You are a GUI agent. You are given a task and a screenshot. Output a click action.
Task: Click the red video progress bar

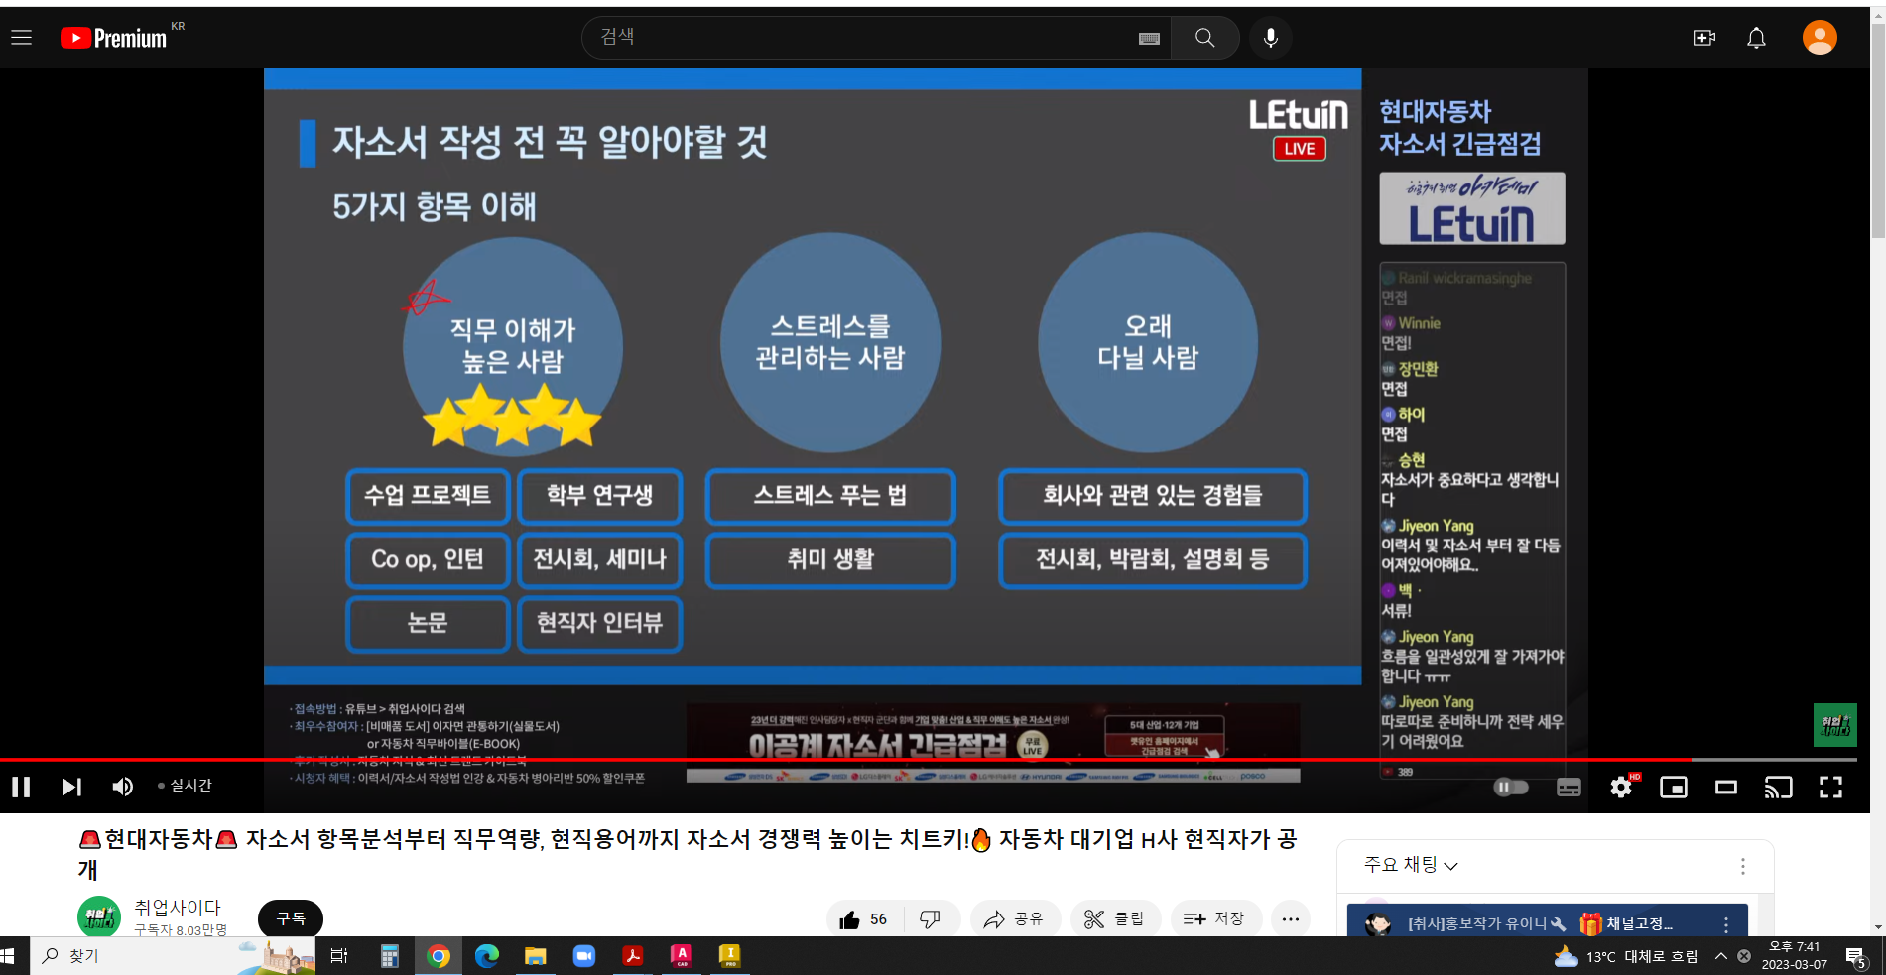pos(794,760)
